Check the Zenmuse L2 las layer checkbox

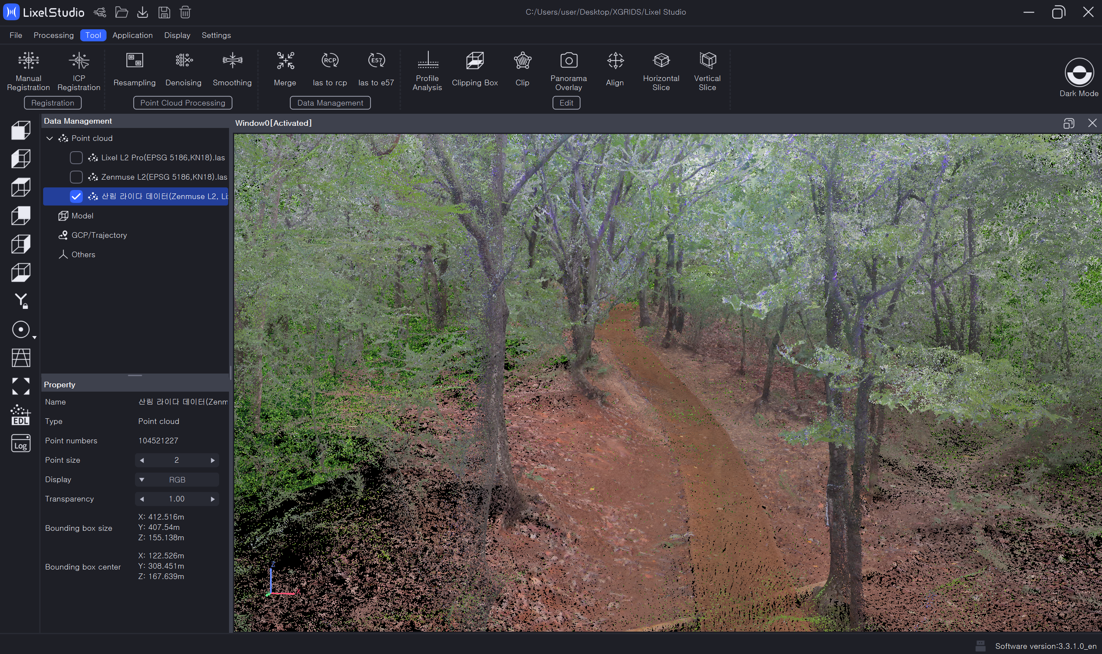(x=76, y=177)
